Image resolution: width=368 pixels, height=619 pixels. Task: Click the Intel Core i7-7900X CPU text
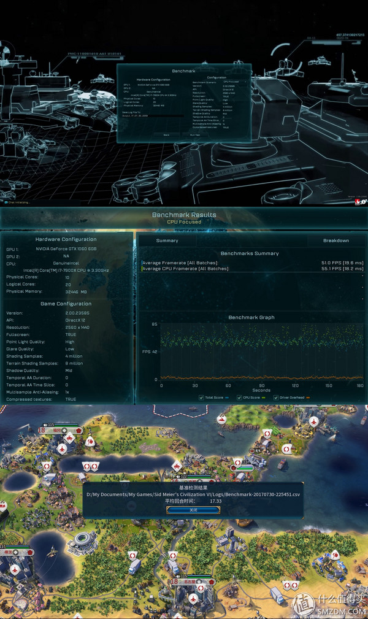66,271
